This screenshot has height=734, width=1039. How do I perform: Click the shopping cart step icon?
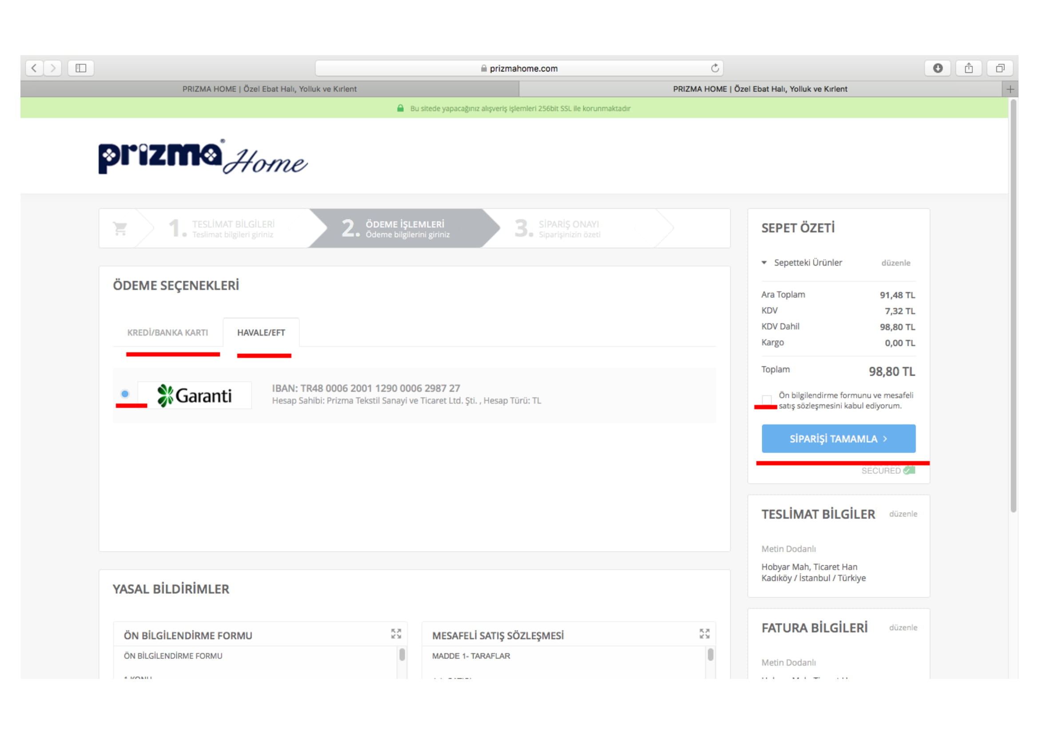120,228
